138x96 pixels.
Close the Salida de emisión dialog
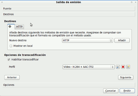(136, 2)
